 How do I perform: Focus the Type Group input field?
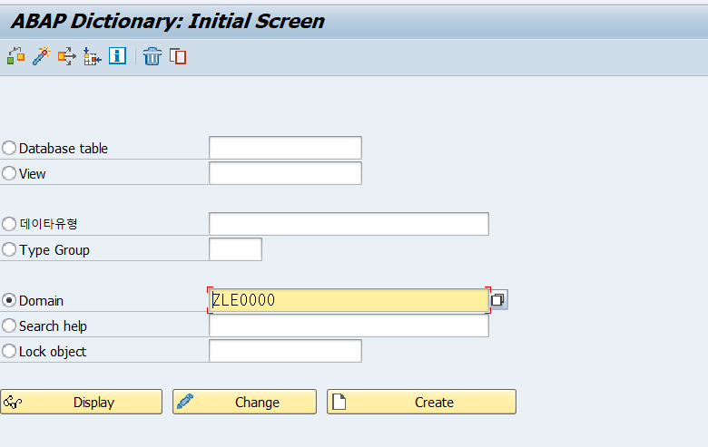(235, 249)
